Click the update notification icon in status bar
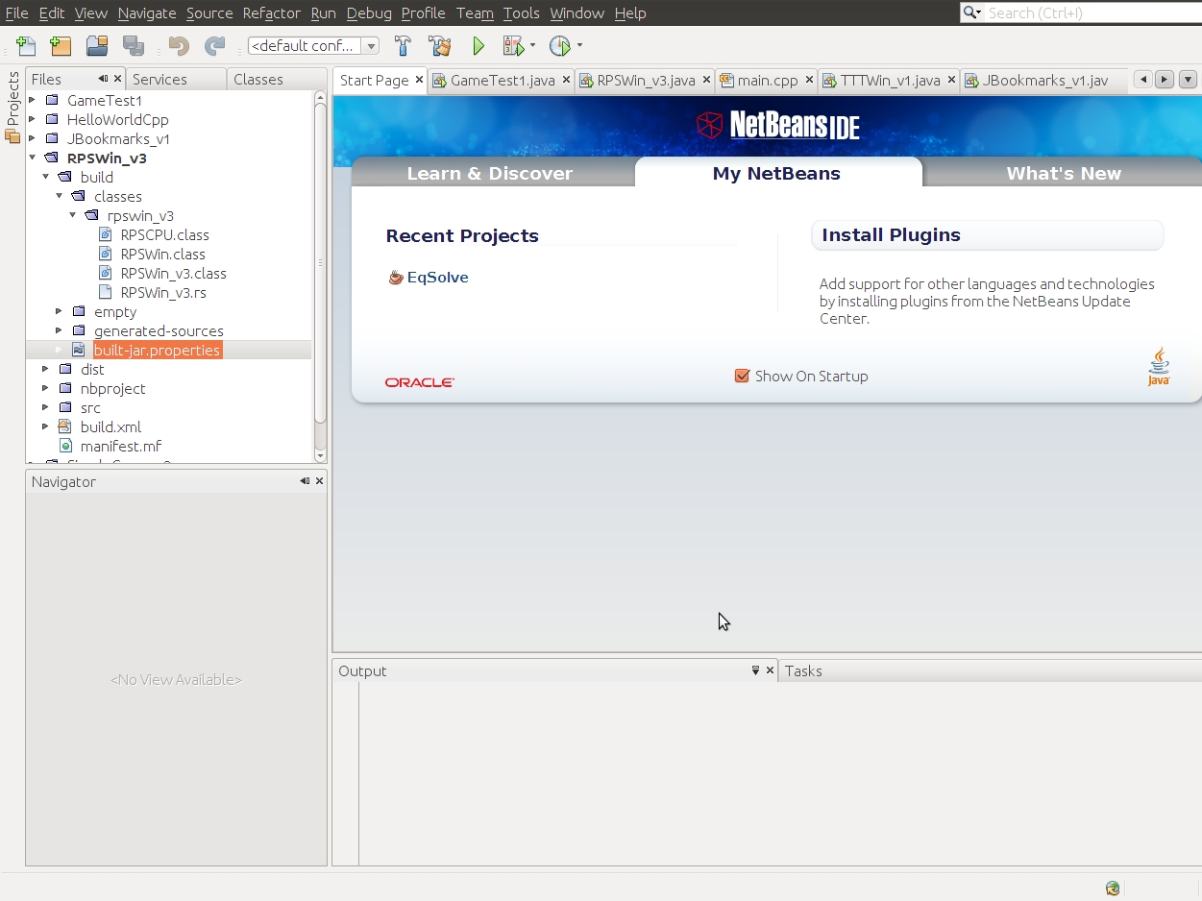This screenshot has width=1202, height=901. (1113, 889)
